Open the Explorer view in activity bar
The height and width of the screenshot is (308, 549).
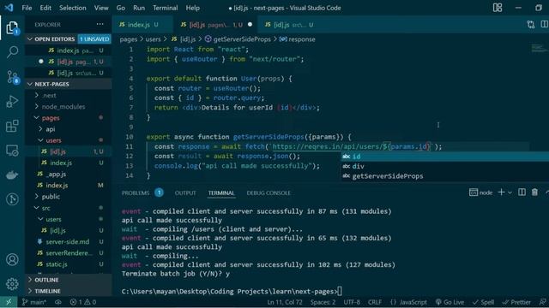pyautogui.click(x=12, y=27)
